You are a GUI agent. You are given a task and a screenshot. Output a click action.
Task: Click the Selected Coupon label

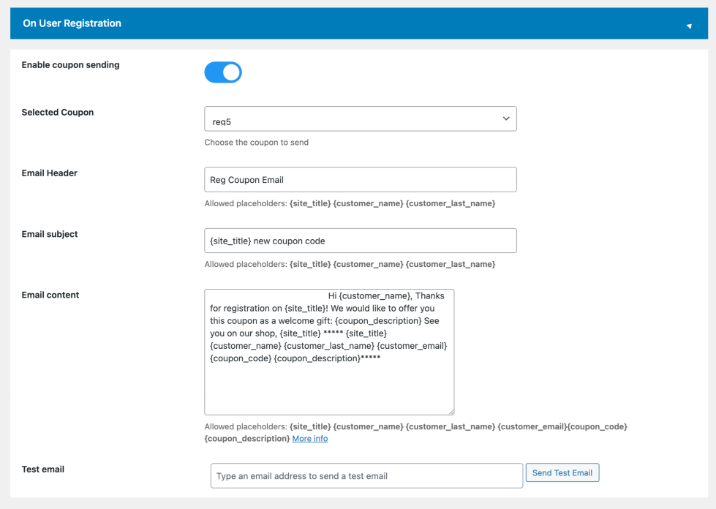(58, 113)
